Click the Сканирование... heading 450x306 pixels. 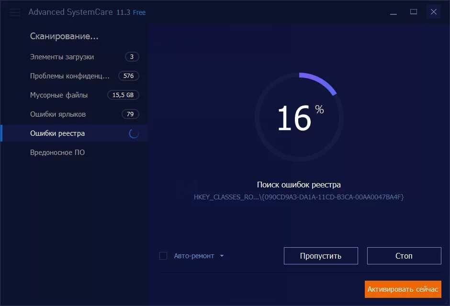(x=64, y=36)
